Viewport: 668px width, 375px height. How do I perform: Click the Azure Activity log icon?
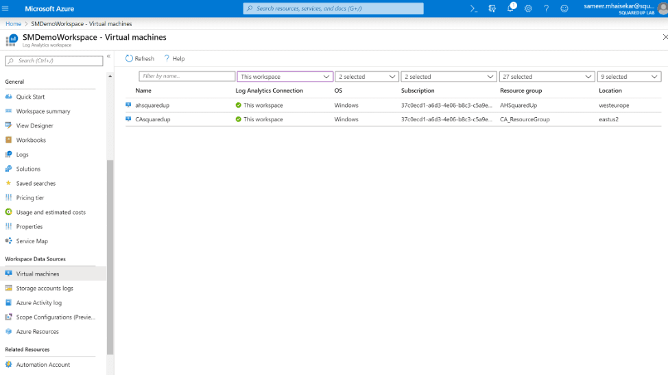point(8,302)
